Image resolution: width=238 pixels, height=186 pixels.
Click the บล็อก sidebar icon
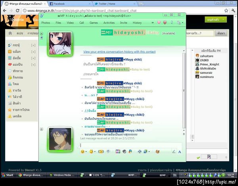tap(10, 52)
